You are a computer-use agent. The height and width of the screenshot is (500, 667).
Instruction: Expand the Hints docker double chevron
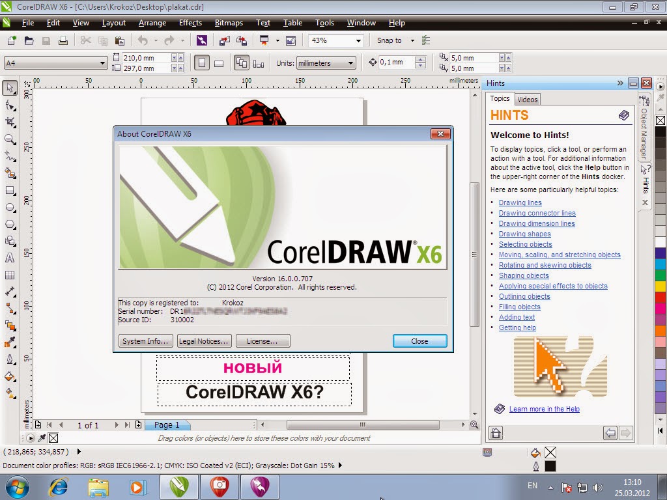620,83
